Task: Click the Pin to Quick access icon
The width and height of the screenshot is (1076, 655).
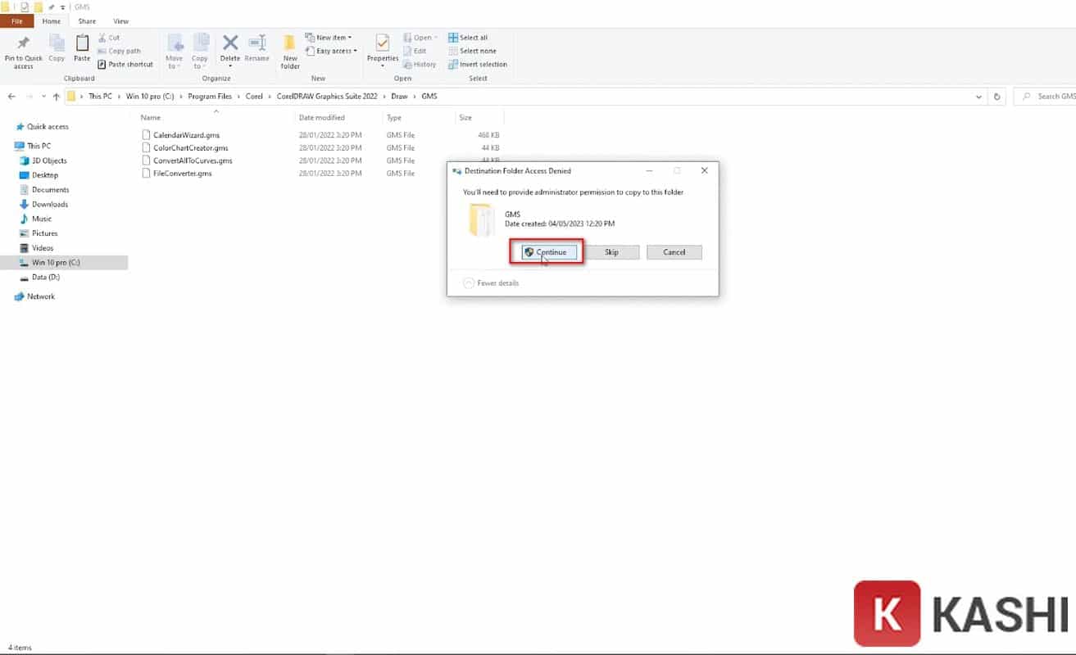Action: pyautogui.click(x=23, y=44)
